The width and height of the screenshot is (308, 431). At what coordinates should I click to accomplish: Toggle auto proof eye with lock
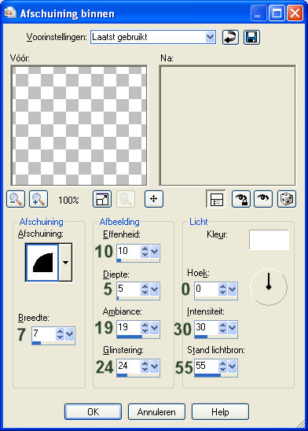tap(241, 199)
